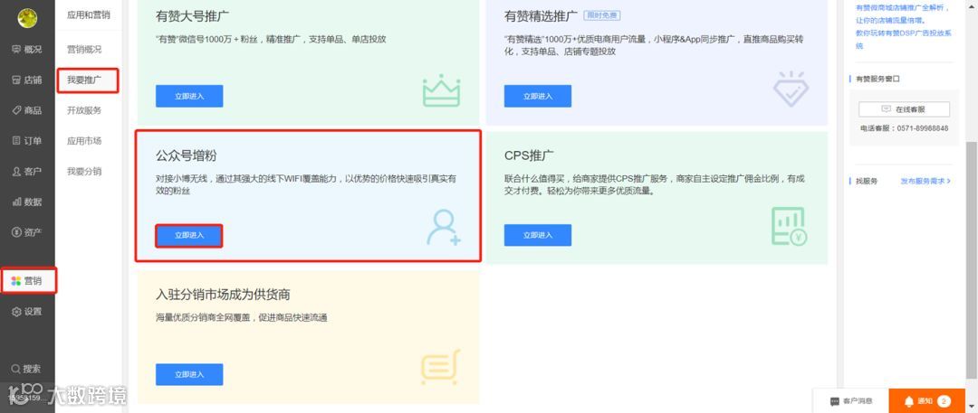Open the store avatar at sidebar top
This screenshot has height=413, width=978.
pyautogui.click(x=27, y=18)
